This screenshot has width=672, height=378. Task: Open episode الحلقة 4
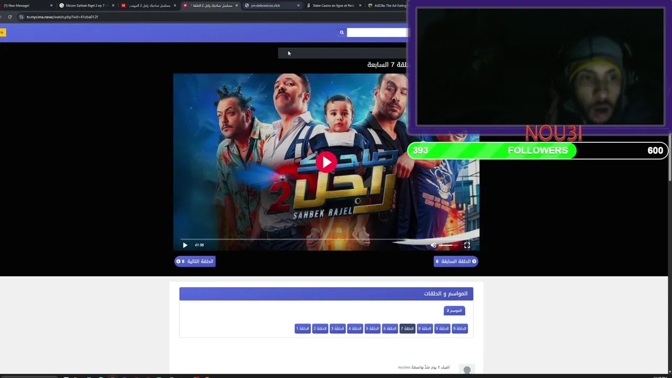(x=355, y=329)
